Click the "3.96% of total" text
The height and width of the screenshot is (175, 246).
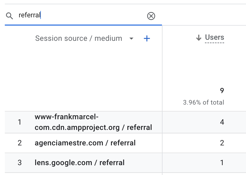point(203,102)
